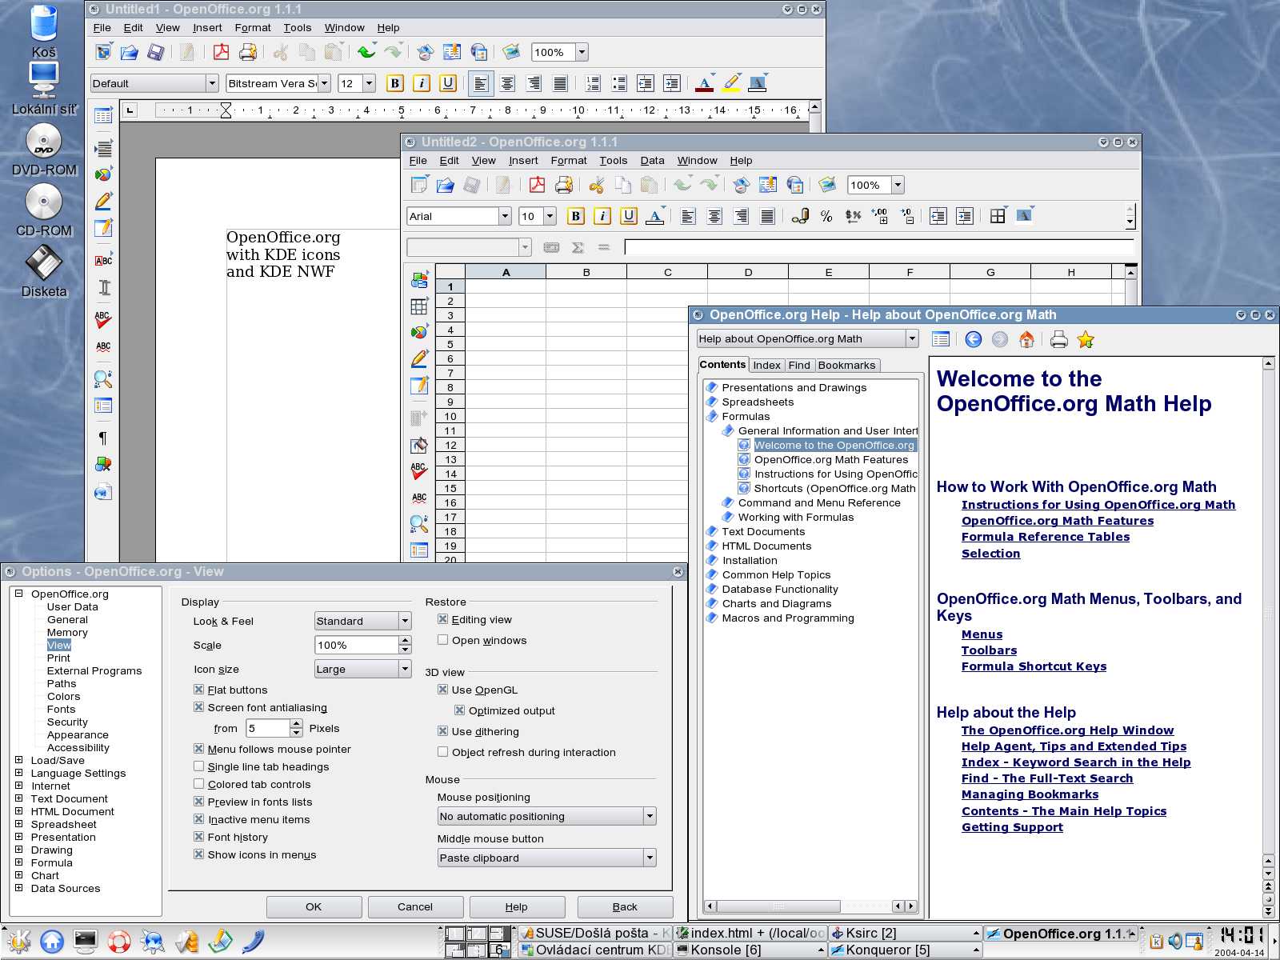Click the Cut scissors icon in Calc toolbar
This screenshot has width=1280, height=960.
point(596,185)
